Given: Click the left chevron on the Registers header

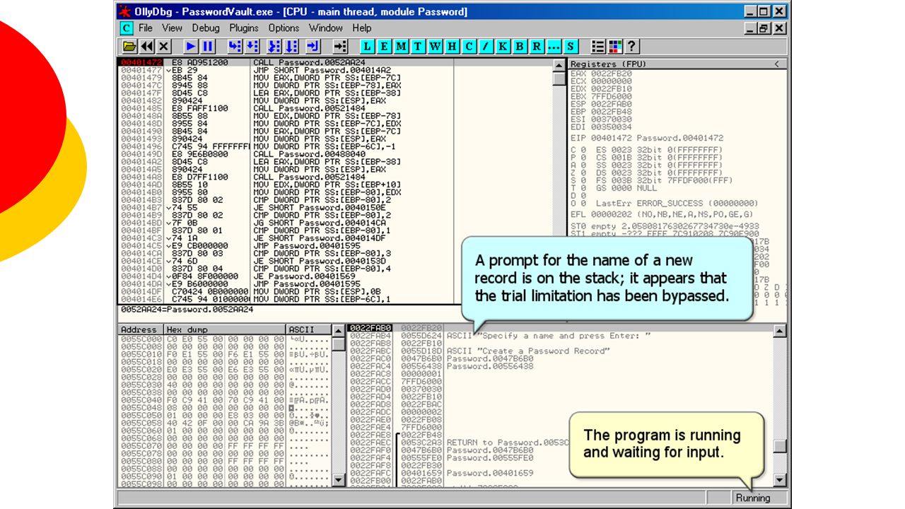Looking at the screenshot, I should pyautogui.click(x=777, y=64).
